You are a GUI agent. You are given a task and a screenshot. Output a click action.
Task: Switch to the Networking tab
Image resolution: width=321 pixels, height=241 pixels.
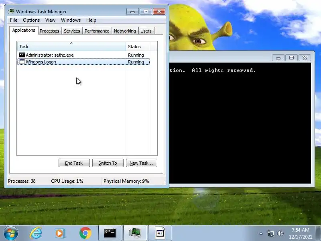coord(125,31)
